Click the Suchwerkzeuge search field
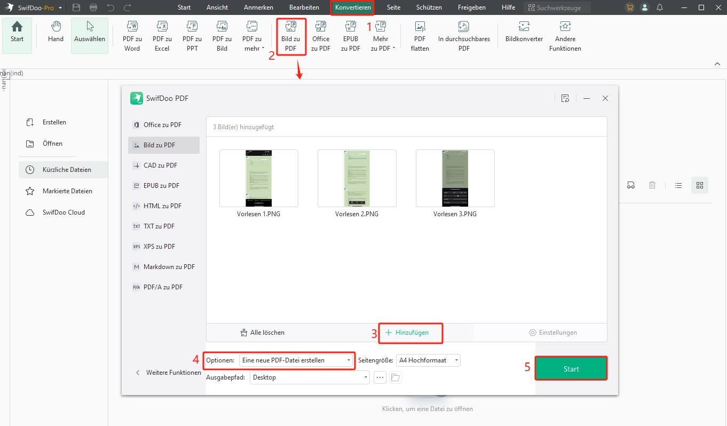727x426 pixels. (x=557, y=7)
